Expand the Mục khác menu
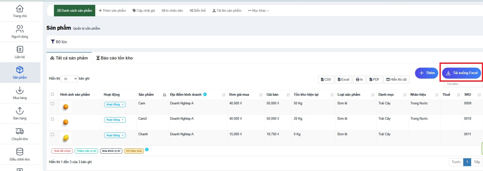The height and width of the screenshot is (171, 483). (258, 10)
